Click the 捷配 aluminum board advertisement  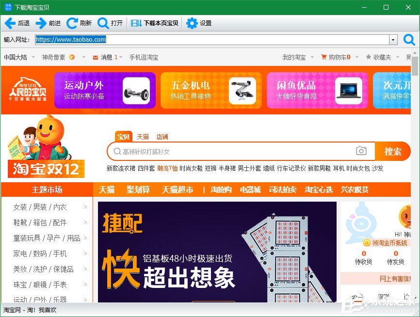[217, 252]
